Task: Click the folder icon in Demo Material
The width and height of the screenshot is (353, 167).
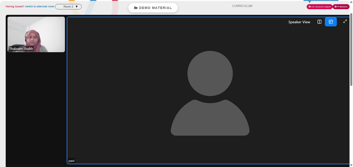Action: point(136,8)
